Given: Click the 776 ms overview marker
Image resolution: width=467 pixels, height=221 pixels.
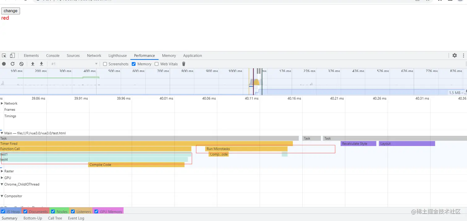Looking at the screenshot, I should coord(431,71).
